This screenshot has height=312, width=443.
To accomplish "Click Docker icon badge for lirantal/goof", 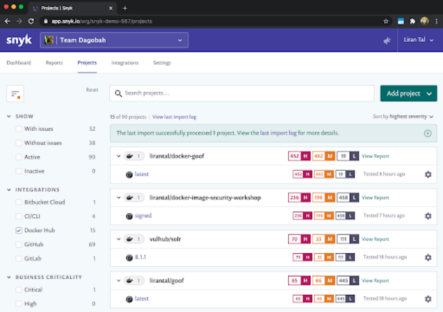I will tap(134, 280).
